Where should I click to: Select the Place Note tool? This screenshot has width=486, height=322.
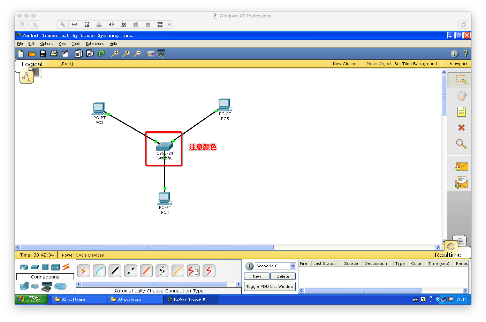[x=461, y=112]
